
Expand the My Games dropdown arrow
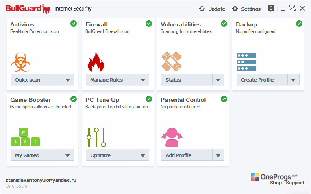pos(68,155)
